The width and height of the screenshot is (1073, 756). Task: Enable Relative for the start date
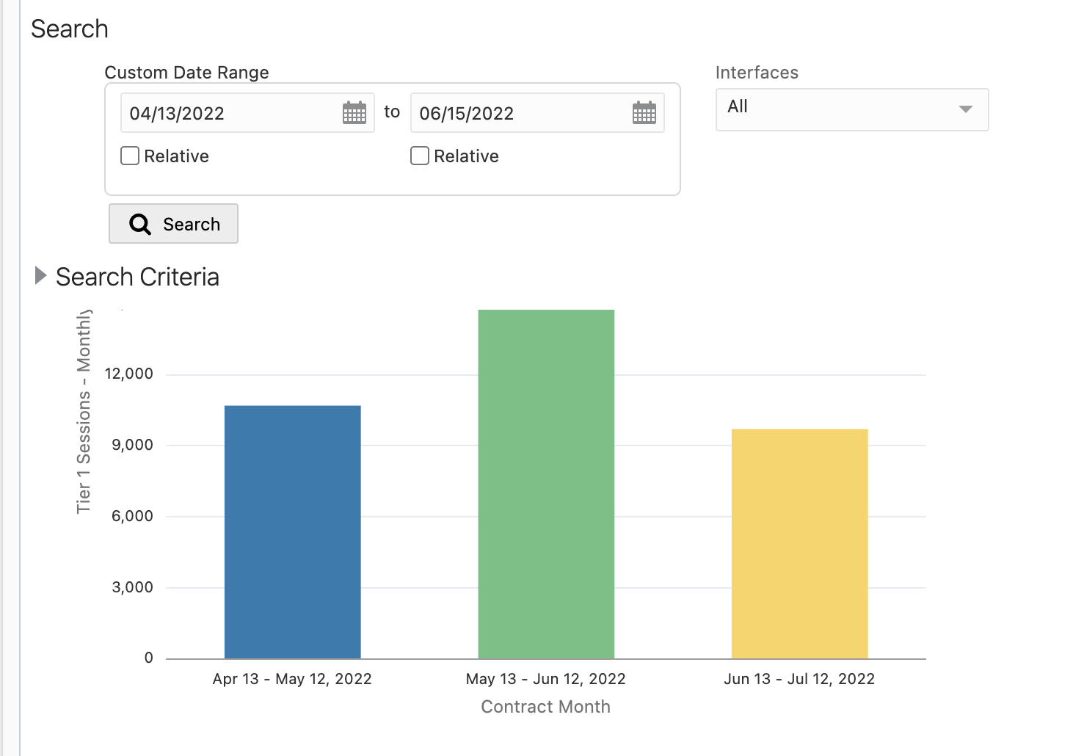click(x=131, y=156)
